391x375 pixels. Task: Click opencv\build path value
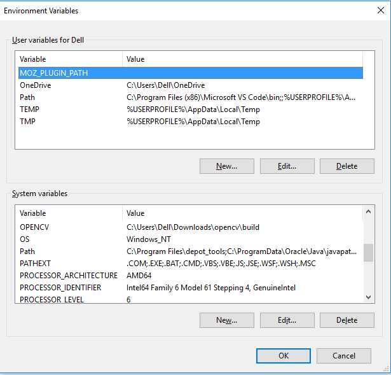click(x=193, y=227)
